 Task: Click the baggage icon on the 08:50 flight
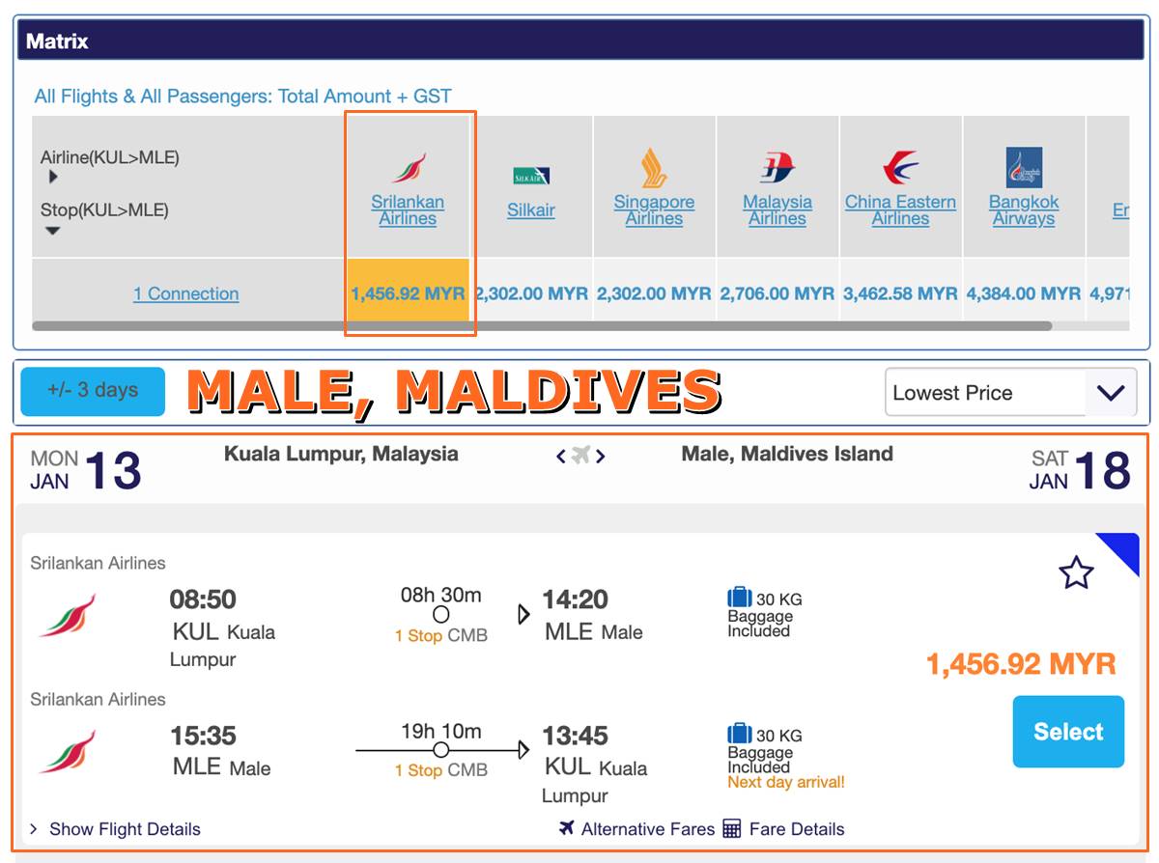point(739,598)
